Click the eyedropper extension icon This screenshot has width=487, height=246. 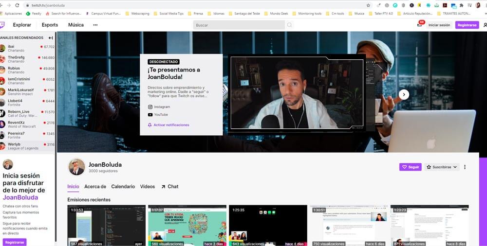[378, 5]
